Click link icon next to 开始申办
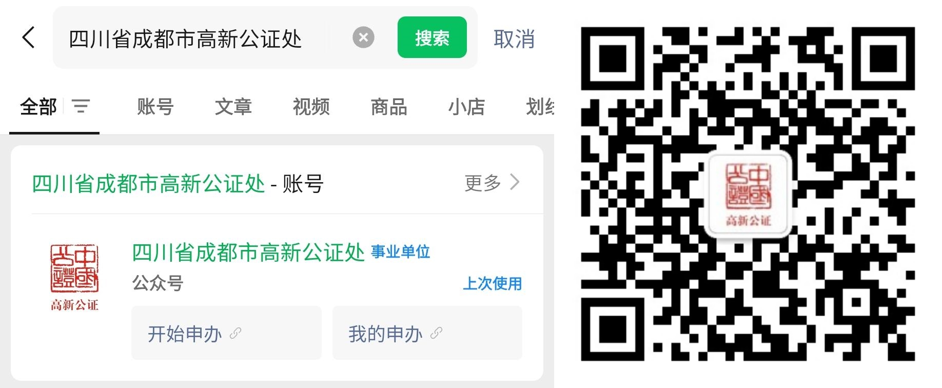 [x=235, y=334]
